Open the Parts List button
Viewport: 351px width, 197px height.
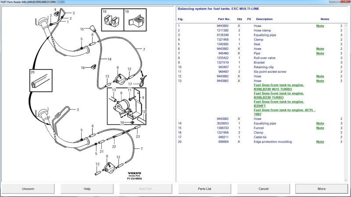click(204, 189)
